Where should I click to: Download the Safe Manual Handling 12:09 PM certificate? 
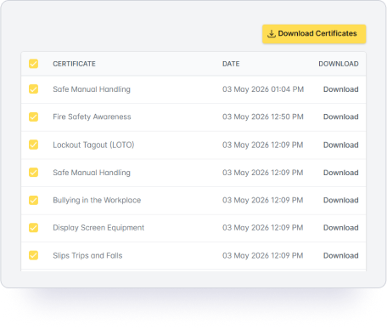click(x=341, y=173)
